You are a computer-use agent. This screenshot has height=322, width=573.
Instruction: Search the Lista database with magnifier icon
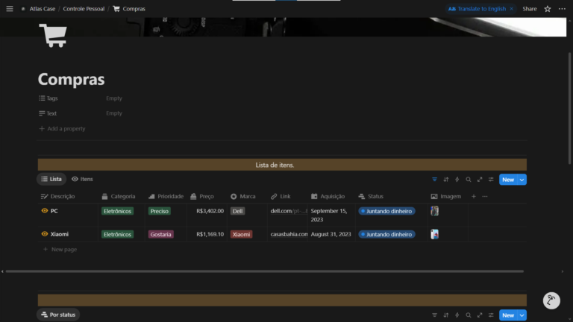click(469, 180)
